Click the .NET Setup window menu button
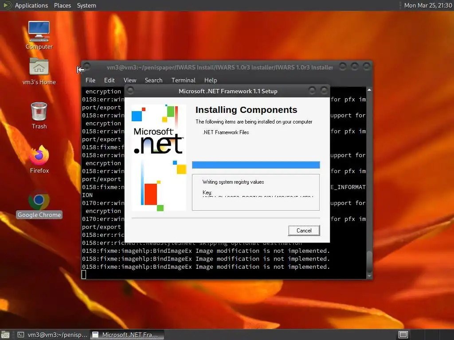This screenshot has height=340, width=454. pos(131,91)
